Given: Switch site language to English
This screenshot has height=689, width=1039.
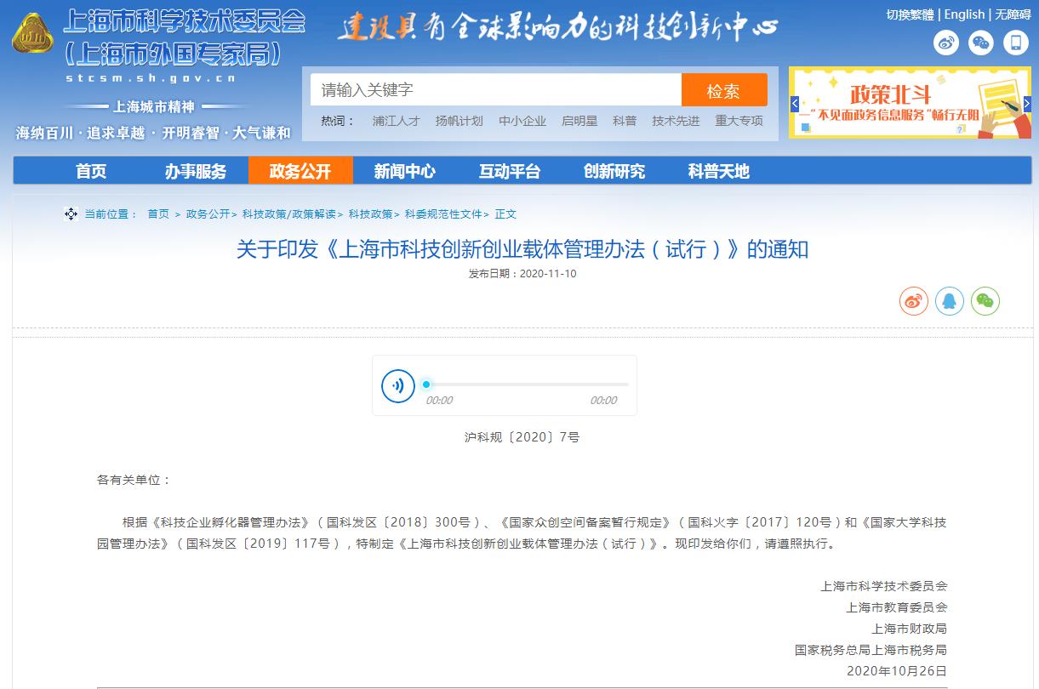Looking at the screenshot, I should point(964,14).
